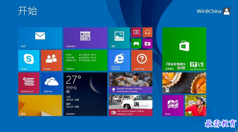Launch Internet Explorer tile

click(119, 61)
